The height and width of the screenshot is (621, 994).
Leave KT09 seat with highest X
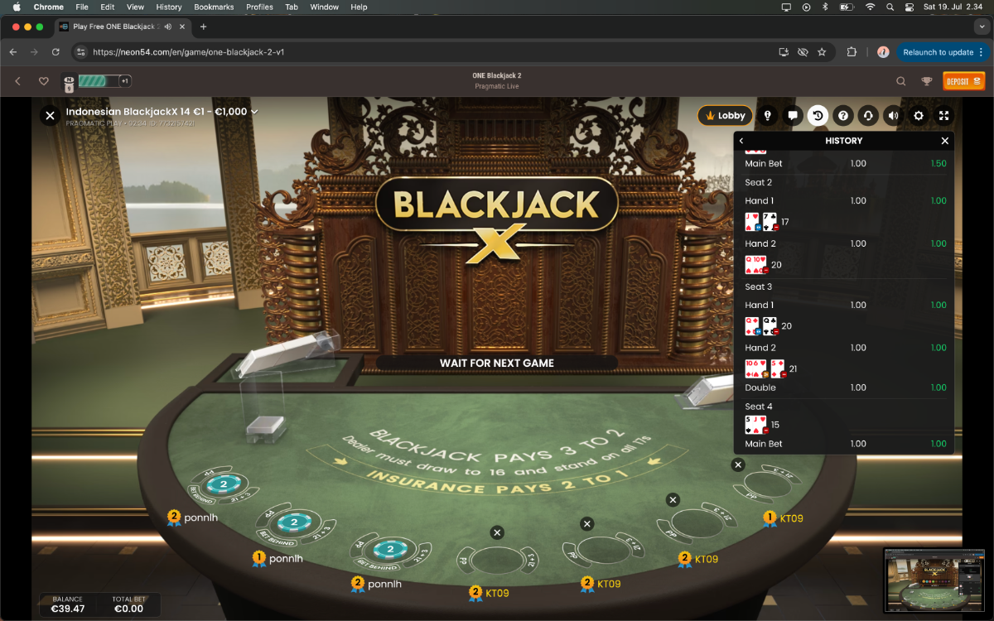pos(738,465)
